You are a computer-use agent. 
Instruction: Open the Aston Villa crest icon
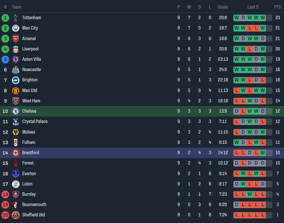click(x=16, y=59)
